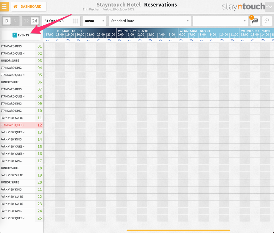Select room 10 Standard King
The height and width of the screenshot is (233, 274).
coord(21,111)
